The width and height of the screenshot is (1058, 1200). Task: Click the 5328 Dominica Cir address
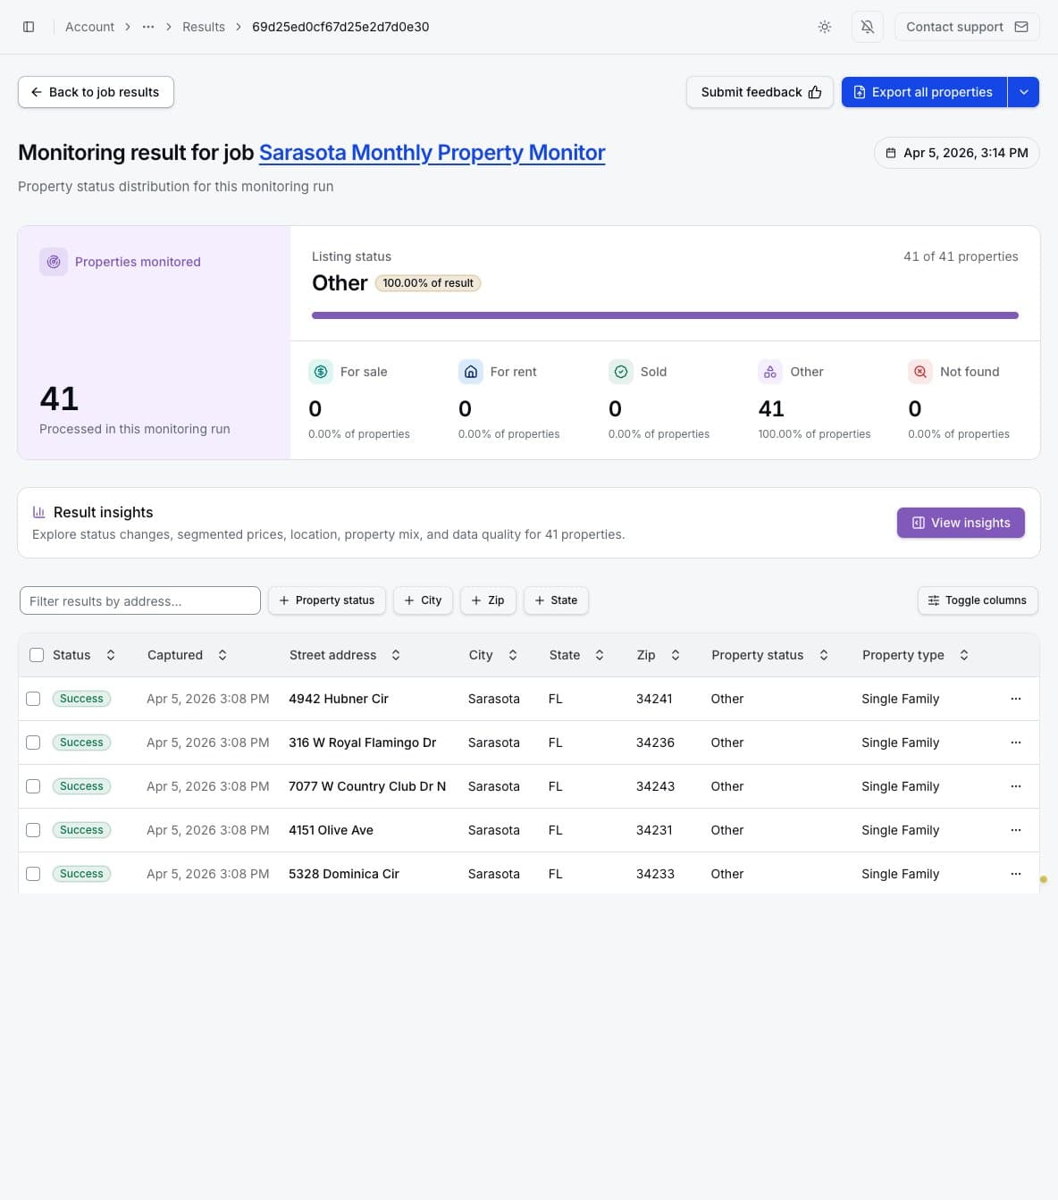[x=344, y=874]
